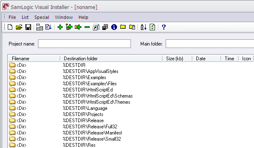Screen dimensions: 254x148
Task: Click the red-labeled floppy disks icon
Action: [105, 27]
